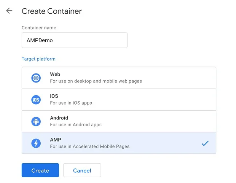Click the back arrow icon
The width and height of the screenshot is (236, 183).
click(9, 11)
